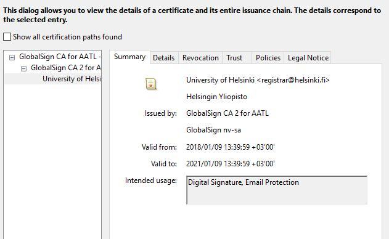389x239 pixels.
Task: Click the Intended usage text box
Action: tap(277, 190)
